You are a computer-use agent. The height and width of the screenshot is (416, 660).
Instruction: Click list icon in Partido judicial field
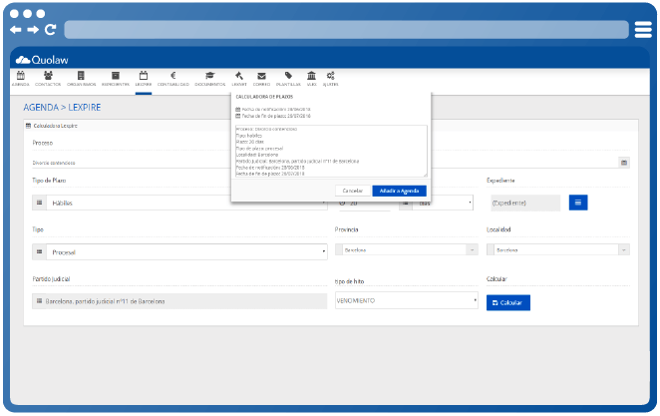coord(39,301)
